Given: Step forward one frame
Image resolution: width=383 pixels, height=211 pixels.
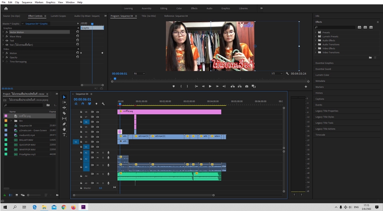Looking at the screenshot, I should [x=217, y=86].
